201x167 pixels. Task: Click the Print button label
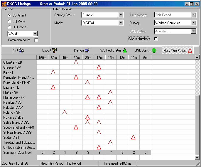point(15,50)
